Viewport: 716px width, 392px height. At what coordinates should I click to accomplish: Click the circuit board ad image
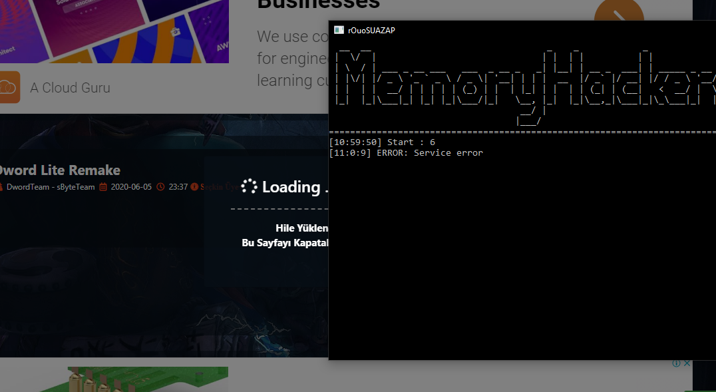pyautogui.click(x=134, y=379)
